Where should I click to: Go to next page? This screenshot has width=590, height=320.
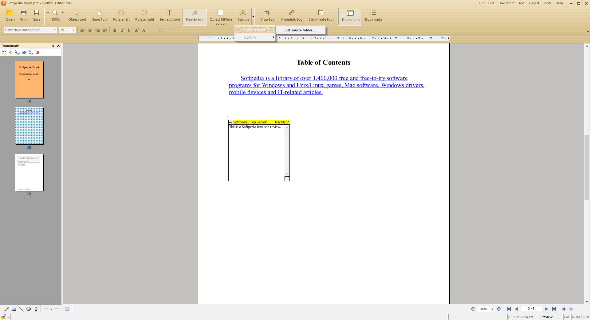[546, 309]
